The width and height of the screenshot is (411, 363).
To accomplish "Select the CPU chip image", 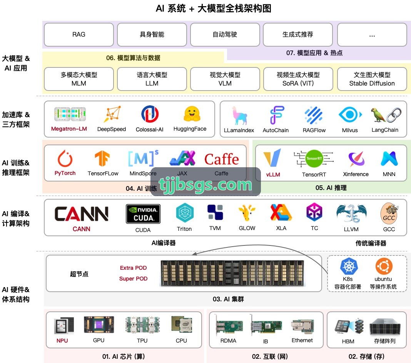I will tap(182, 324).
